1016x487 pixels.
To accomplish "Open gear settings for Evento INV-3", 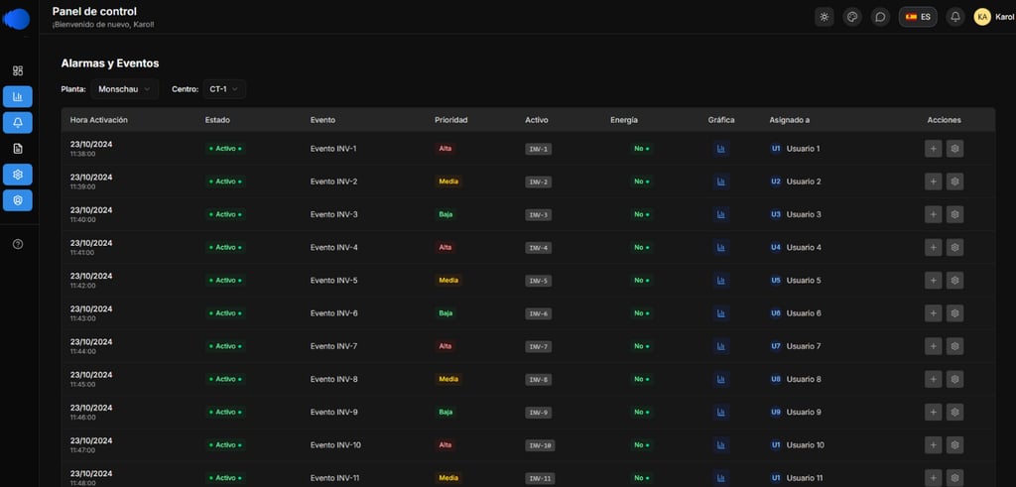I will pos(954,214).
